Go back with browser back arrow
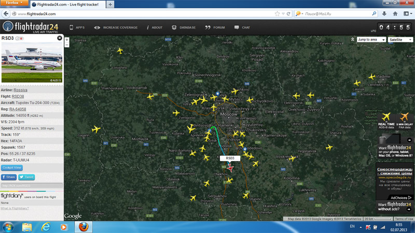Viewport: 415px width, 233px height. 6,14
